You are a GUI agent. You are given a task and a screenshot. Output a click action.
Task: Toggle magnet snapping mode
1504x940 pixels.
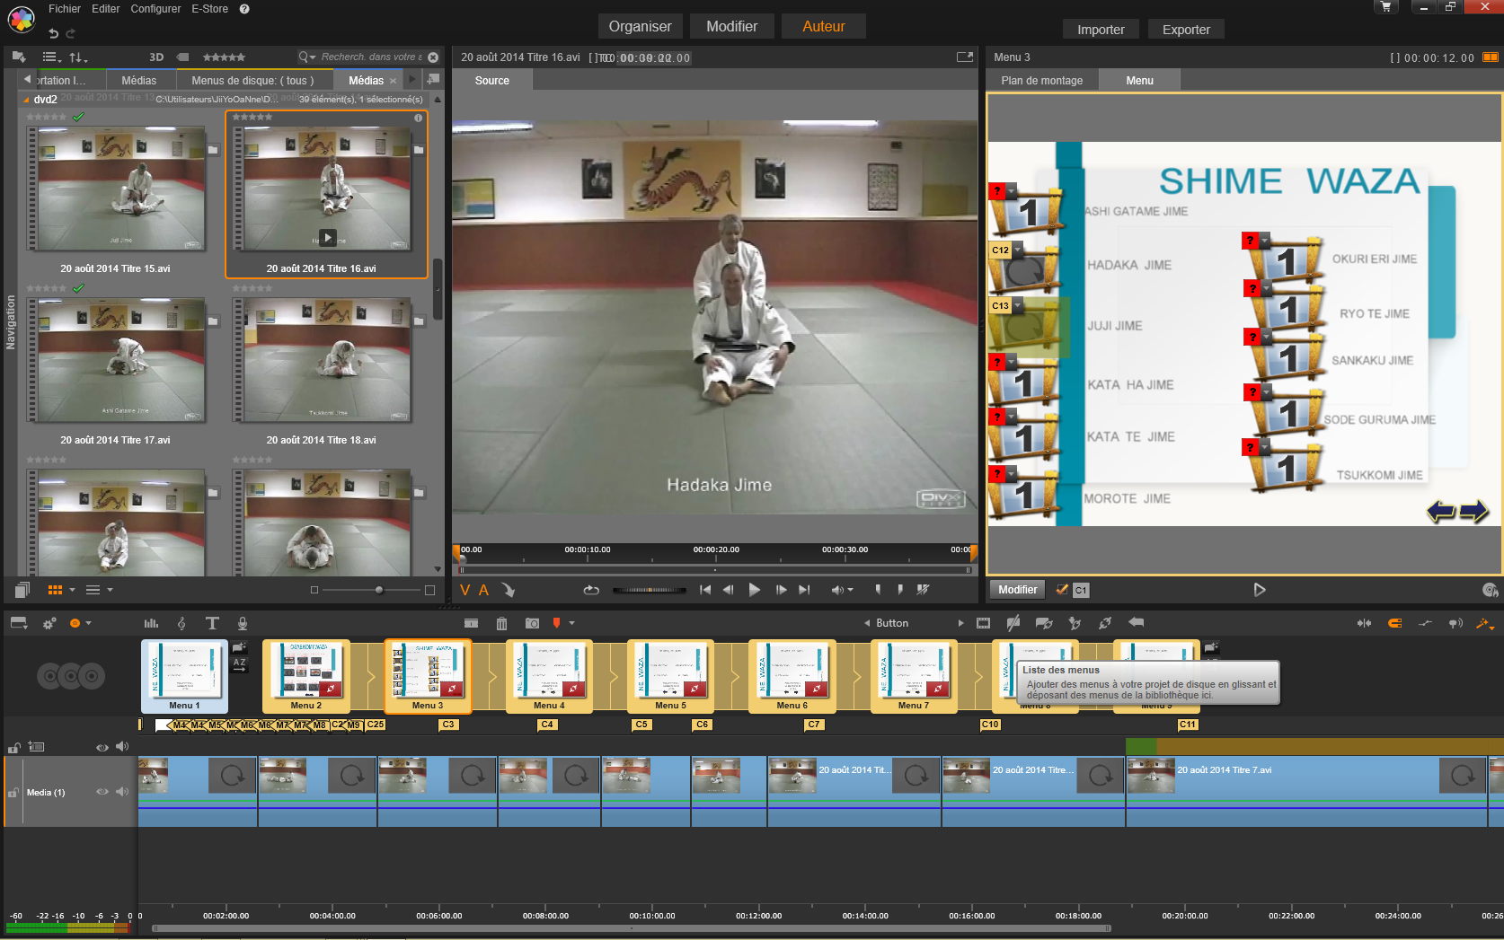point(1394,623)
